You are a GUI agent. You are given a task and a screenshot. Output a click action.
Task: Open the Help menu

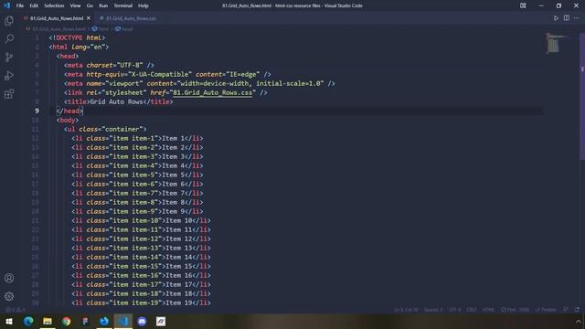(x=144, y=5)
